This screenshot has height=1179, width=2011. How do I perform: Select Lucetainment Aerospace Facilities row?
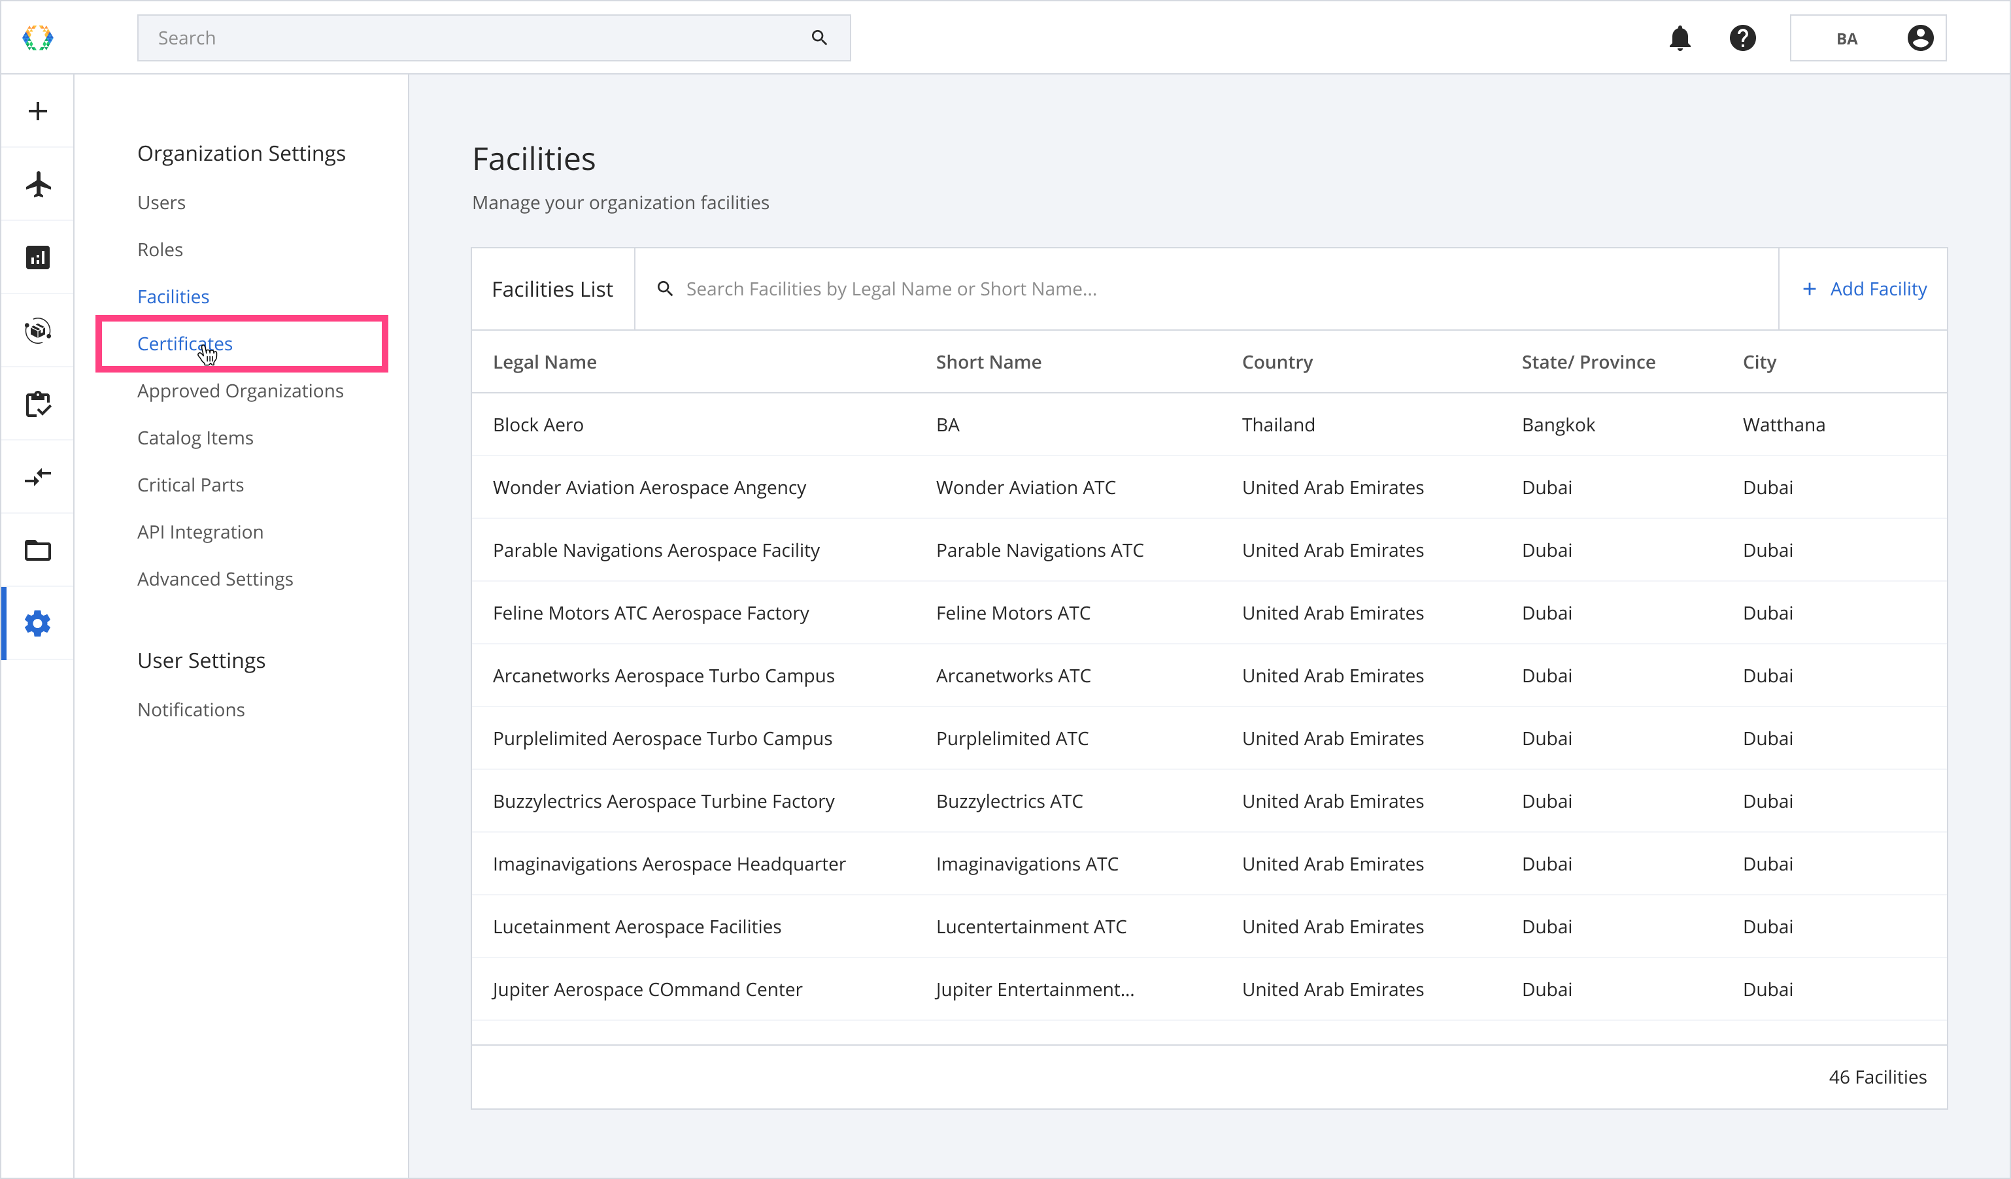pos(1209,927)
